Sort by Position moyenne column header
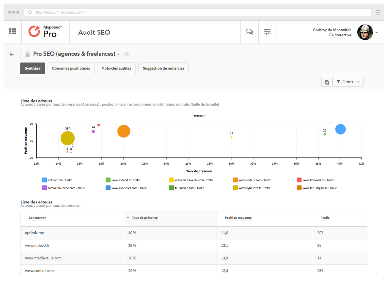Screen dimensions: 387x282 238,218
